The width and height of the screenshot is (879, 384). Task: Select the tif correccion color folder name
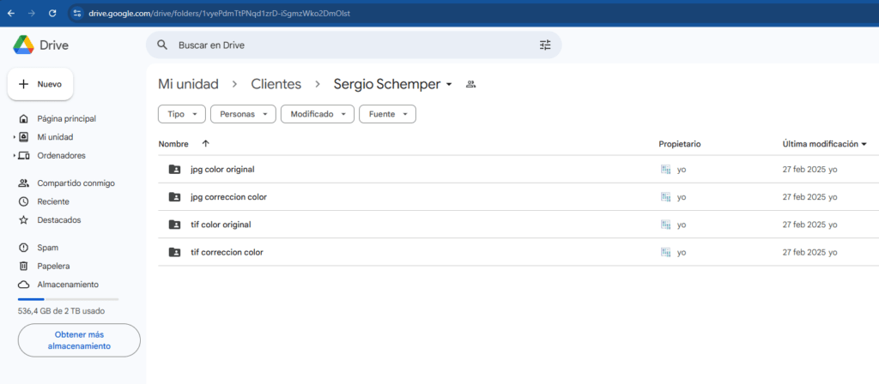[x=227, y=253]
